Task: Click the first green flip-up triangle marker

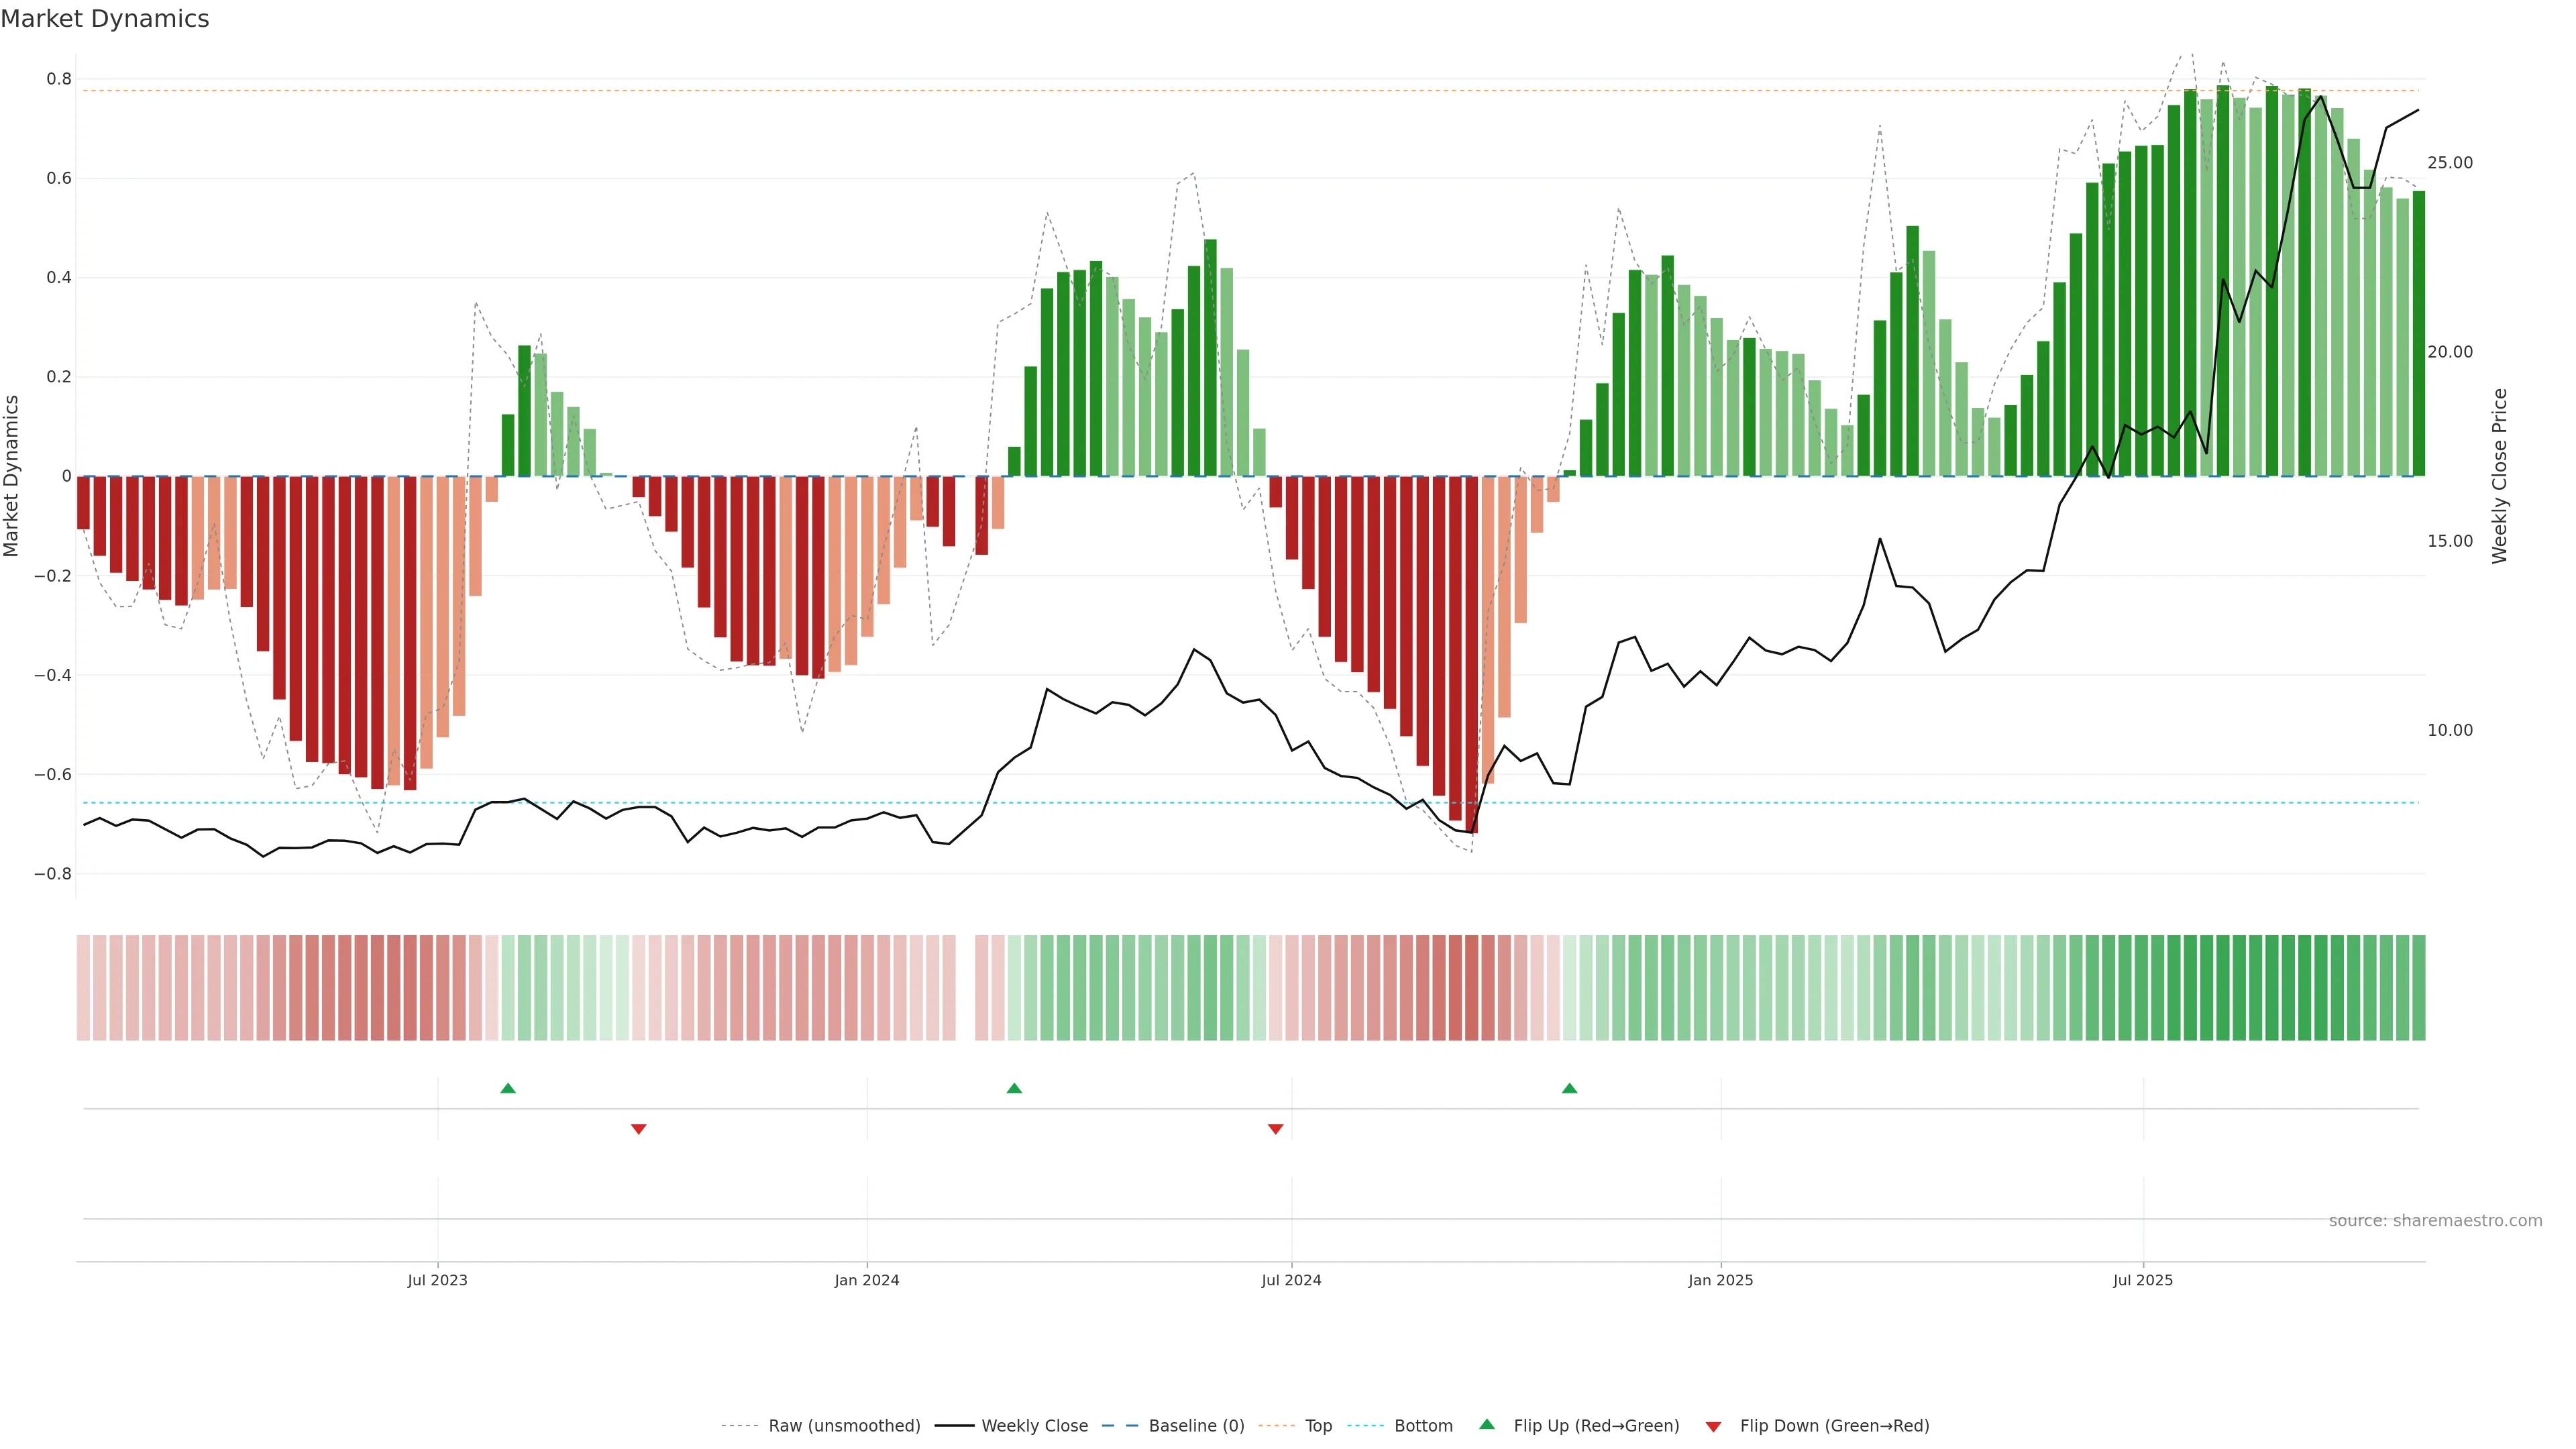Action: (x=508, y=1088)
